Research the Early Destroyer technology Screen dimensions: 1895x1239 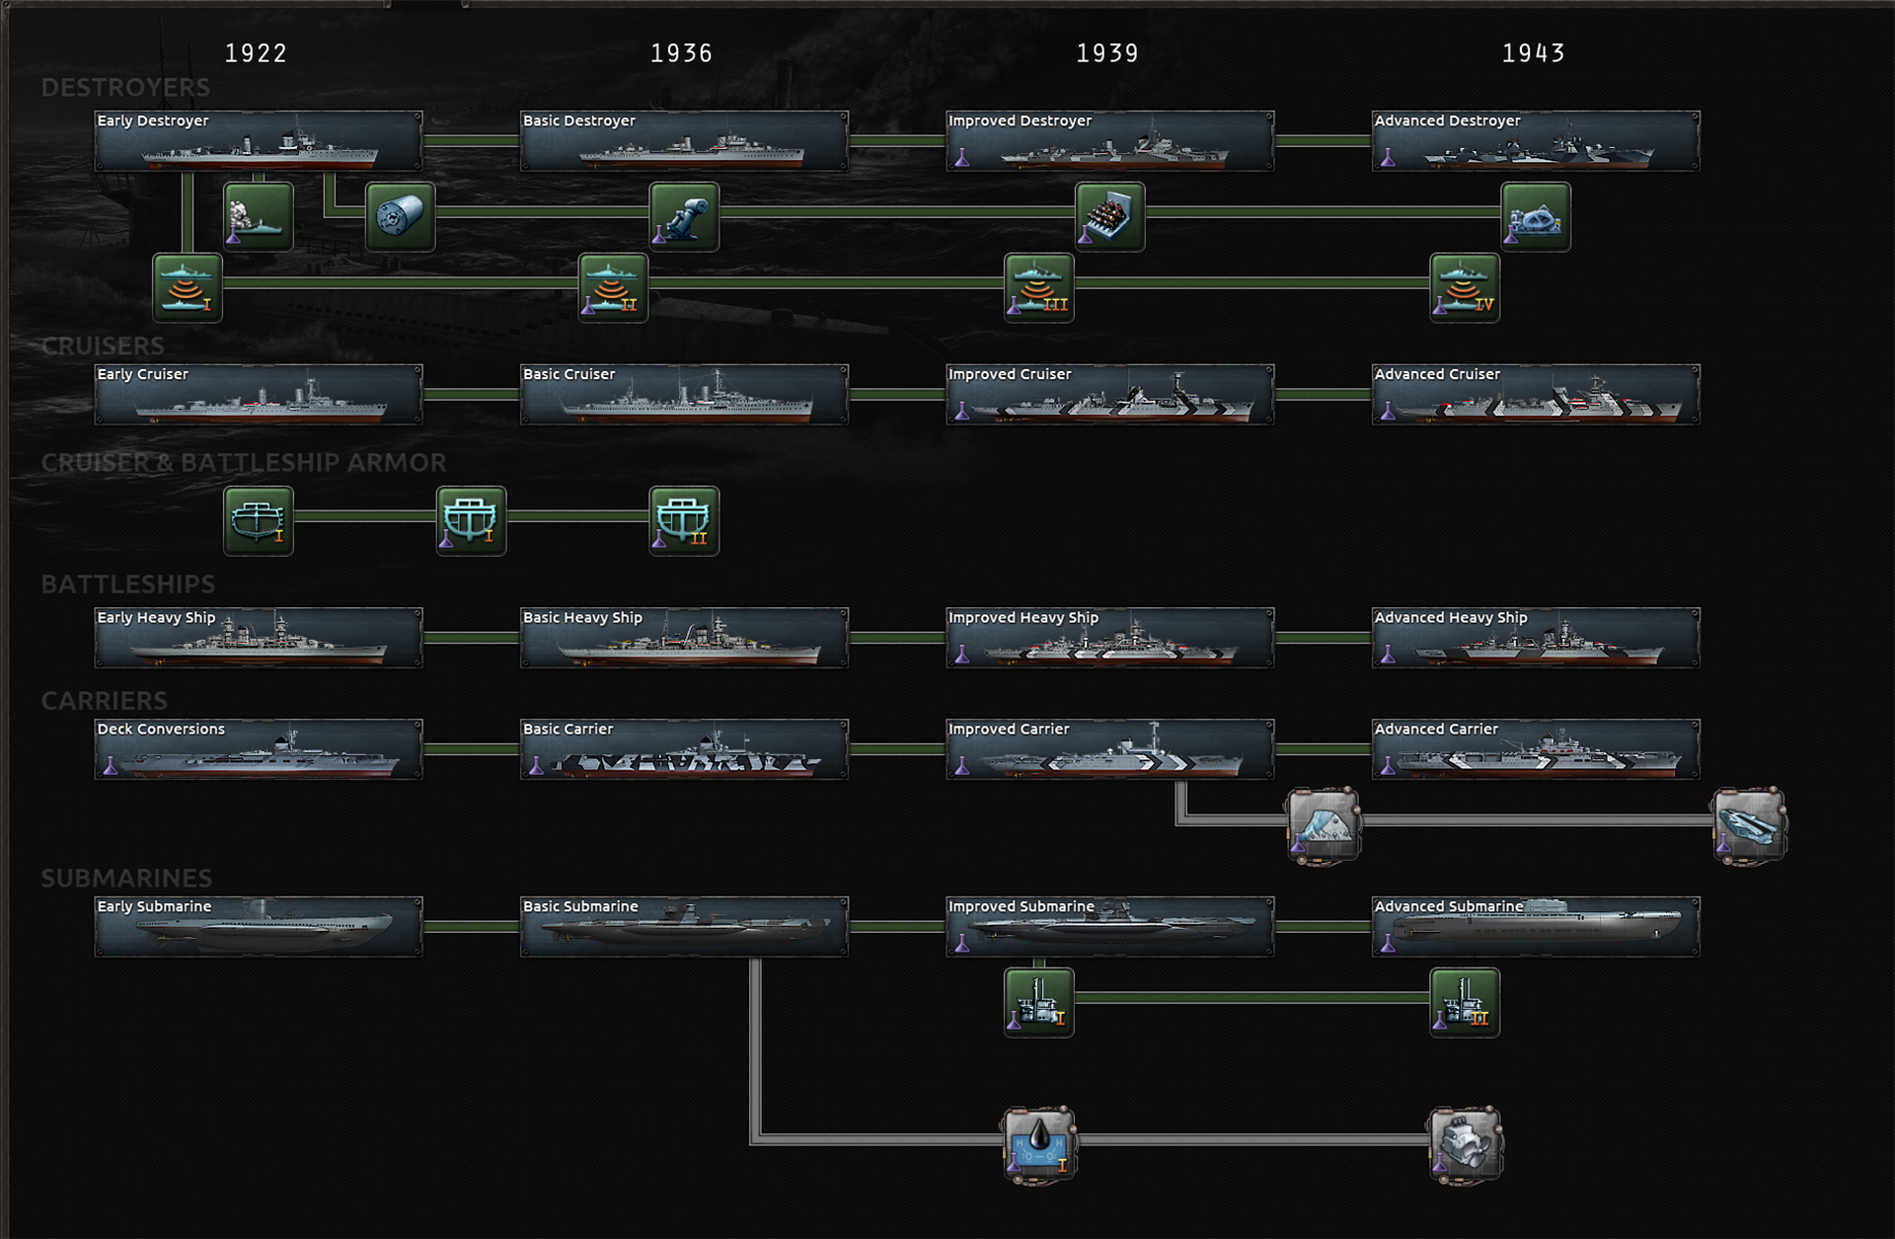click(259, 141)
